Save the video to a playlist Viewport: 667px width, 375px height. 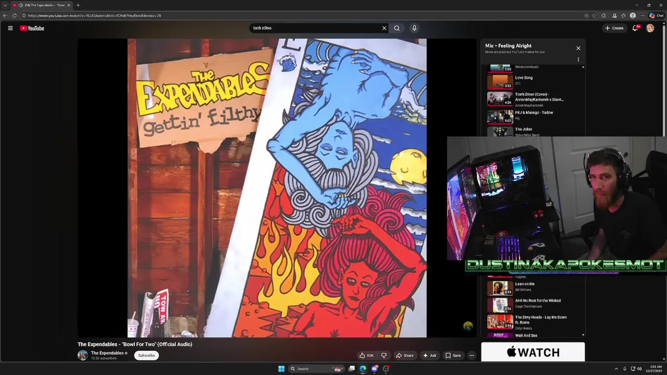453,356
